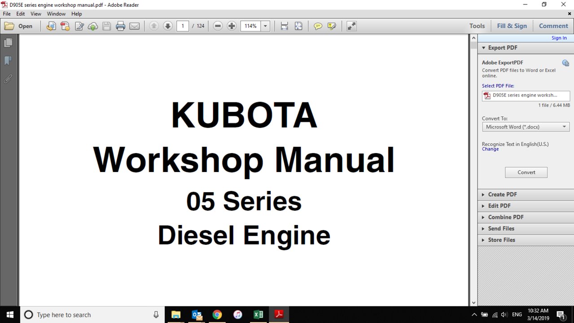
Task: Click the document scrollbar up arrow
Action: pos(473,38)
